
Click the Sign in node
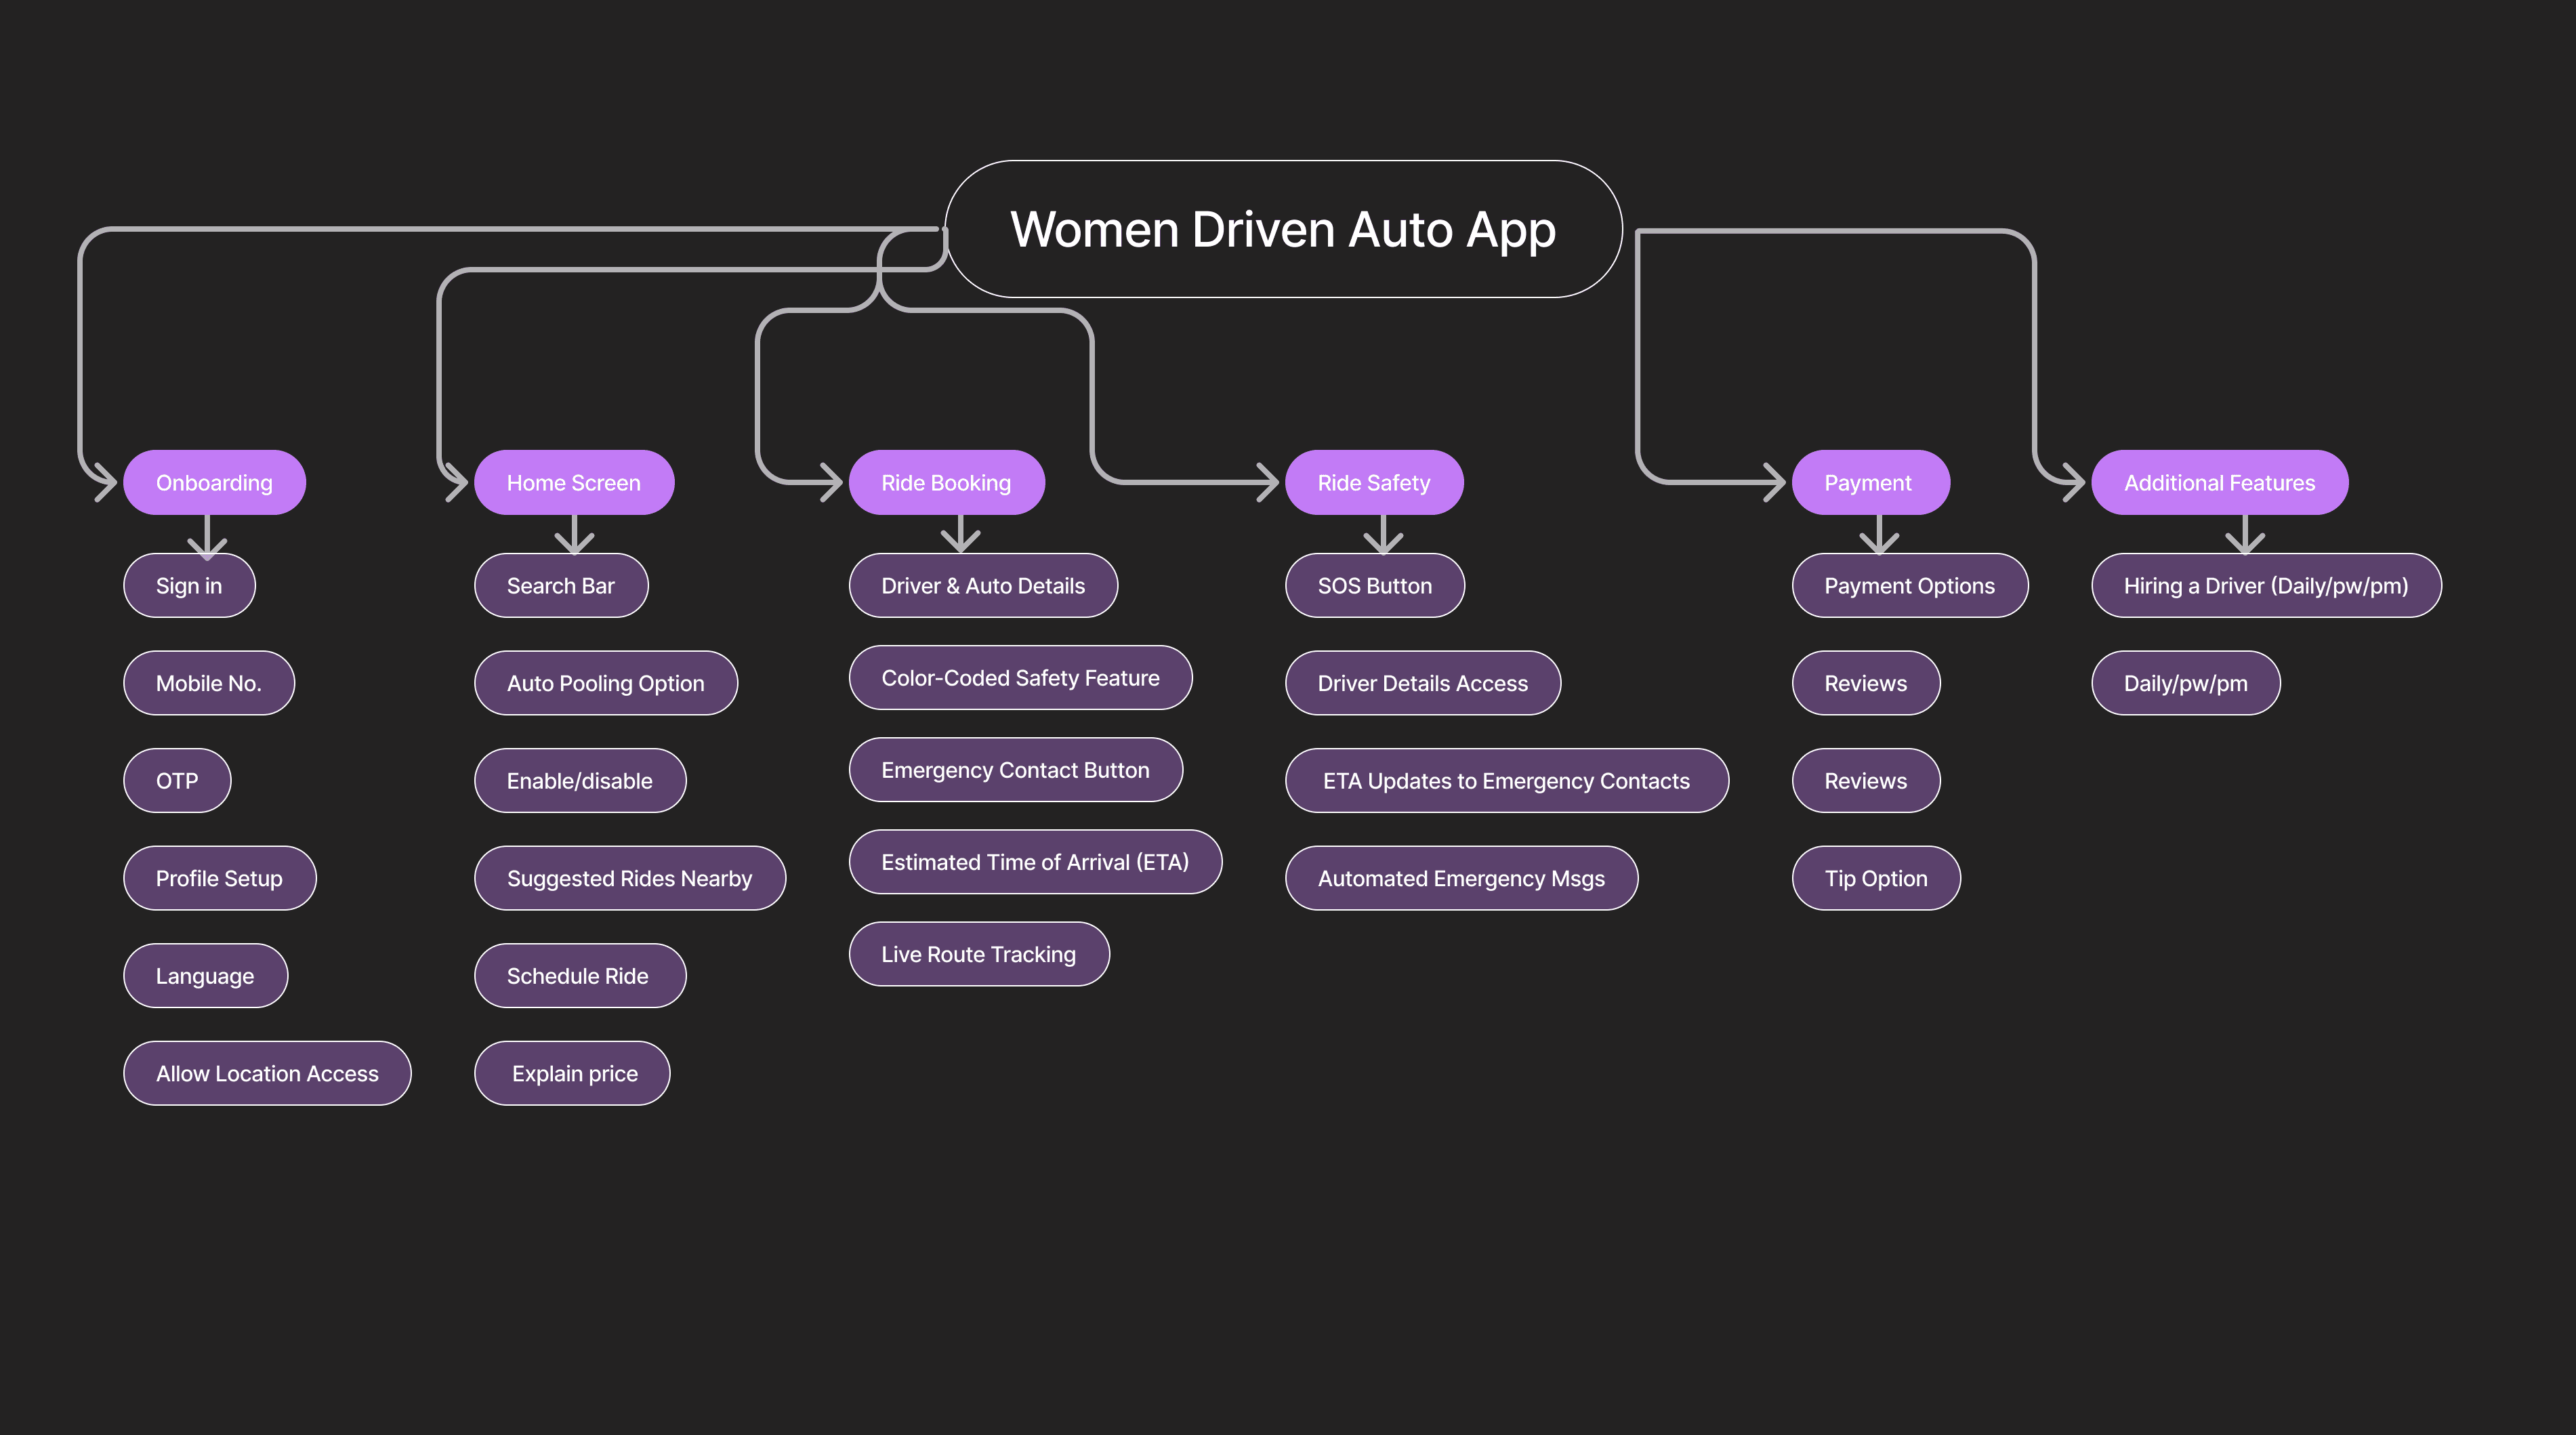click(x=189, y=586)
